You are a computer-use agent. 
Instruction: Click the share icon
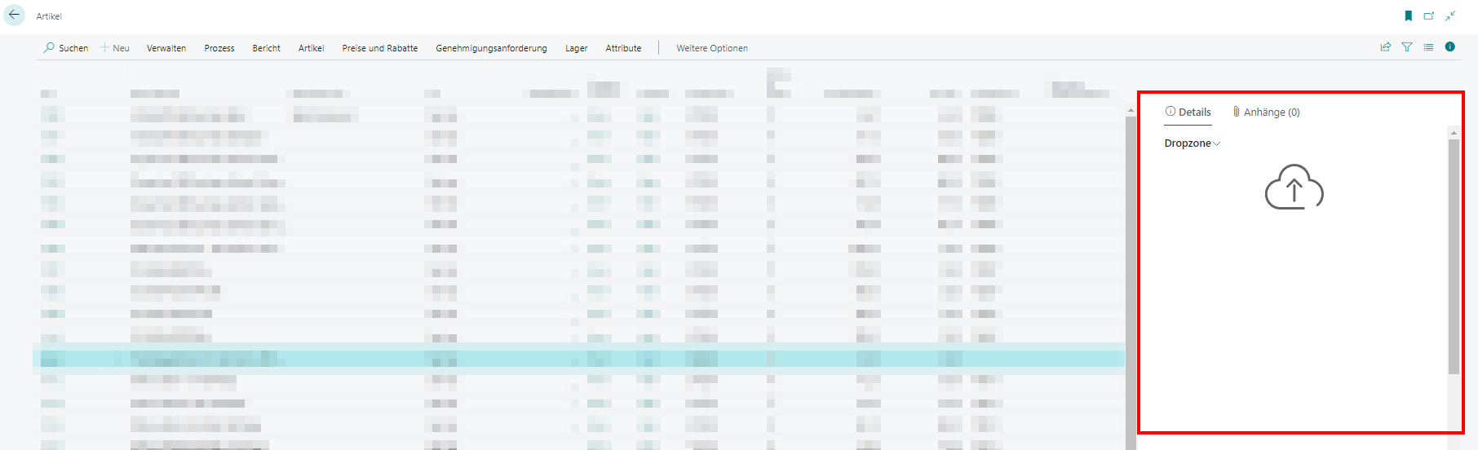pyautogui.click(x=1385, y=47)
